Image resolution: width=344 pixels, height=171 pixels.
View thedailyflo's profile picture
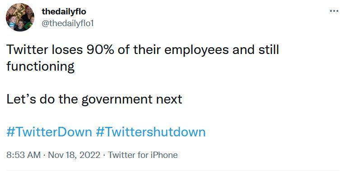pyautogui.click(x=20, y=17)
